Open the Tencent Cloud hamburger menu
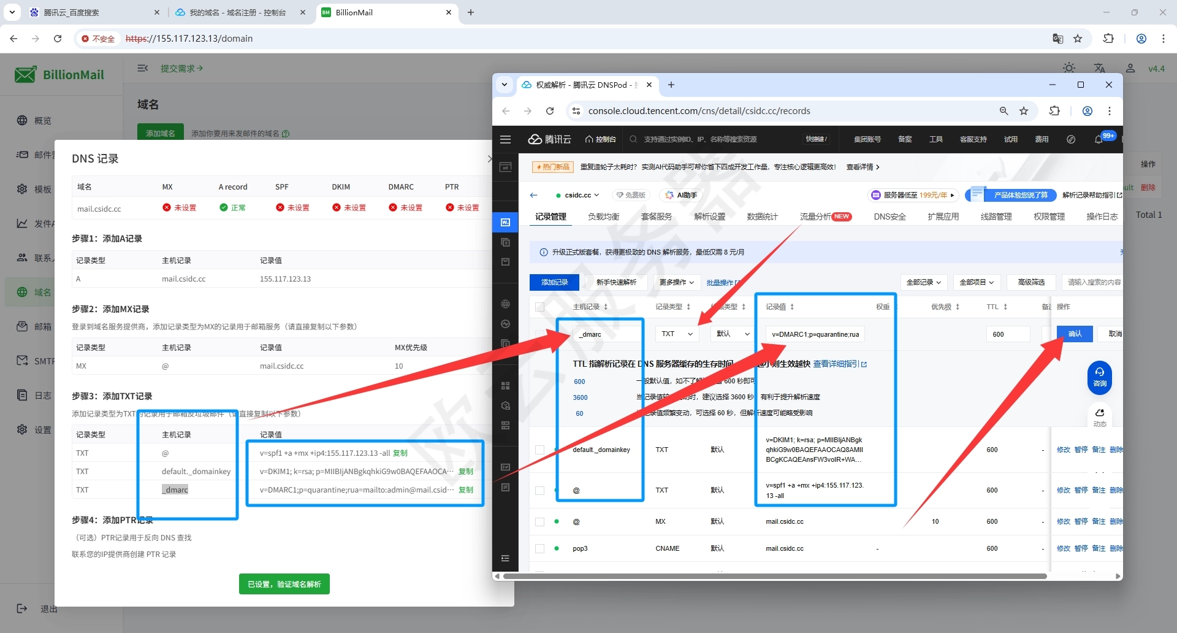1177x633 pixels. click(x=505, y=139)
